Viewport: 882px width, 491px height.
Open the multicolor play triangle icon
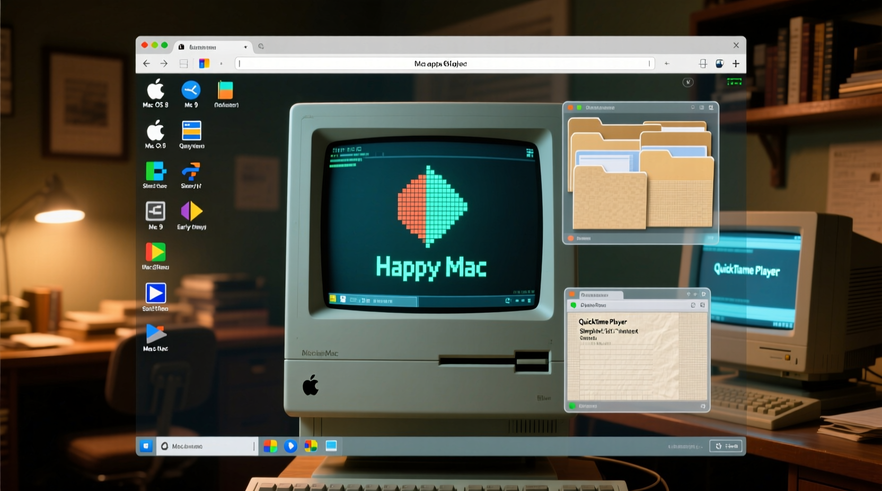155,252
